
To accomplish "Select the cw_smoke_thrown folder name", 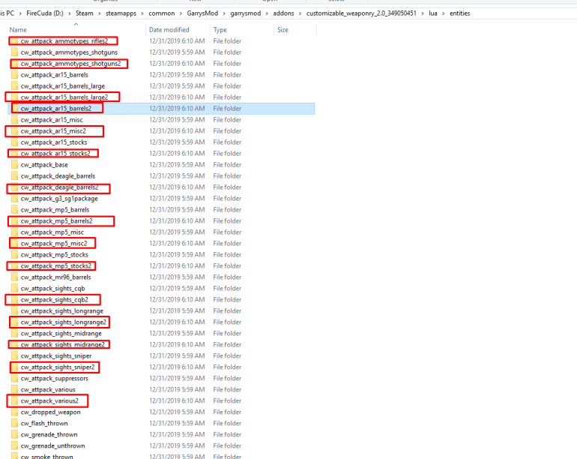I will pyautogui.click(x=46, y=457).
